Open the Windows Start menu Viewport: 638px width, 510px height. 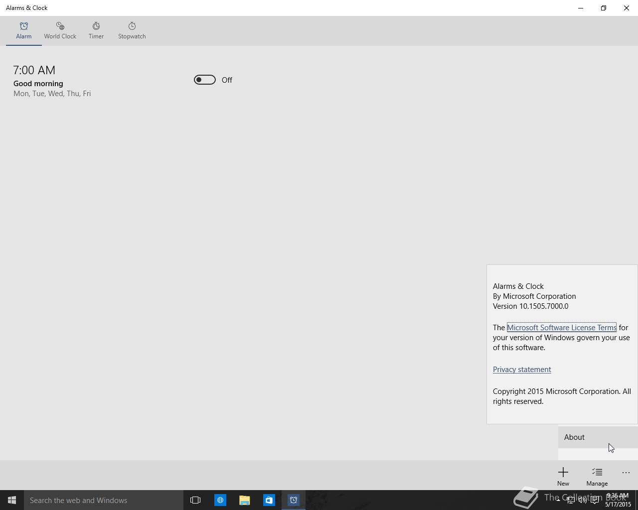pos(12,500)
